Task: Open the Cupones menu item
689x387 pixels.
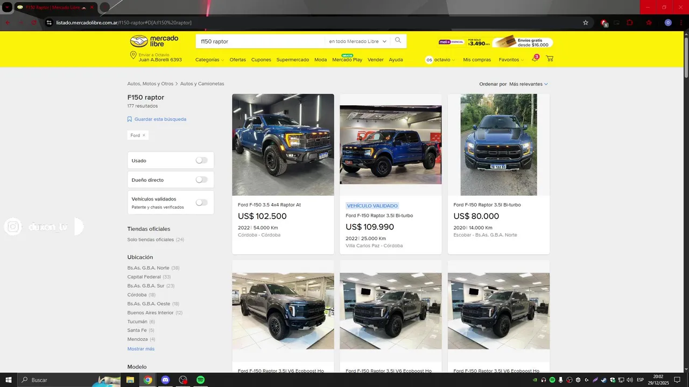Action: (261, 60)
